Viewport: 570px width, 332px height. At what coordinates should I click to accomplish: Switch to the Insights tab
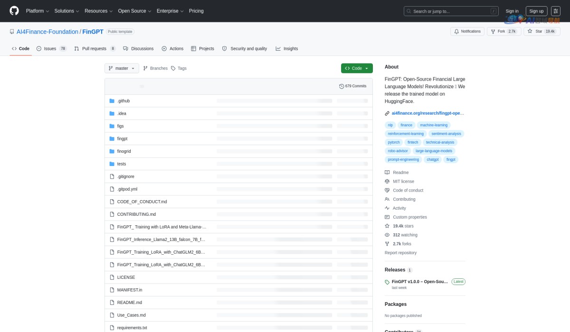click(x=287, y=48)
